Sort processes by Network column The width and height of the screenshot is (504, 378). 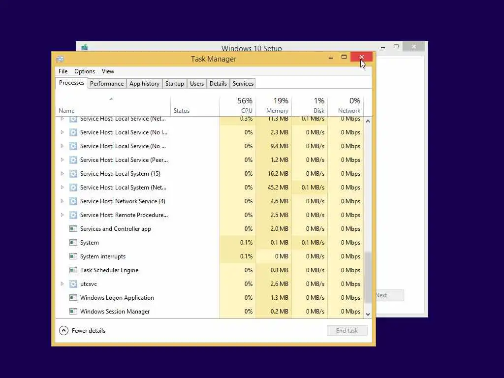pyautogui.click(x=346, y=105)
